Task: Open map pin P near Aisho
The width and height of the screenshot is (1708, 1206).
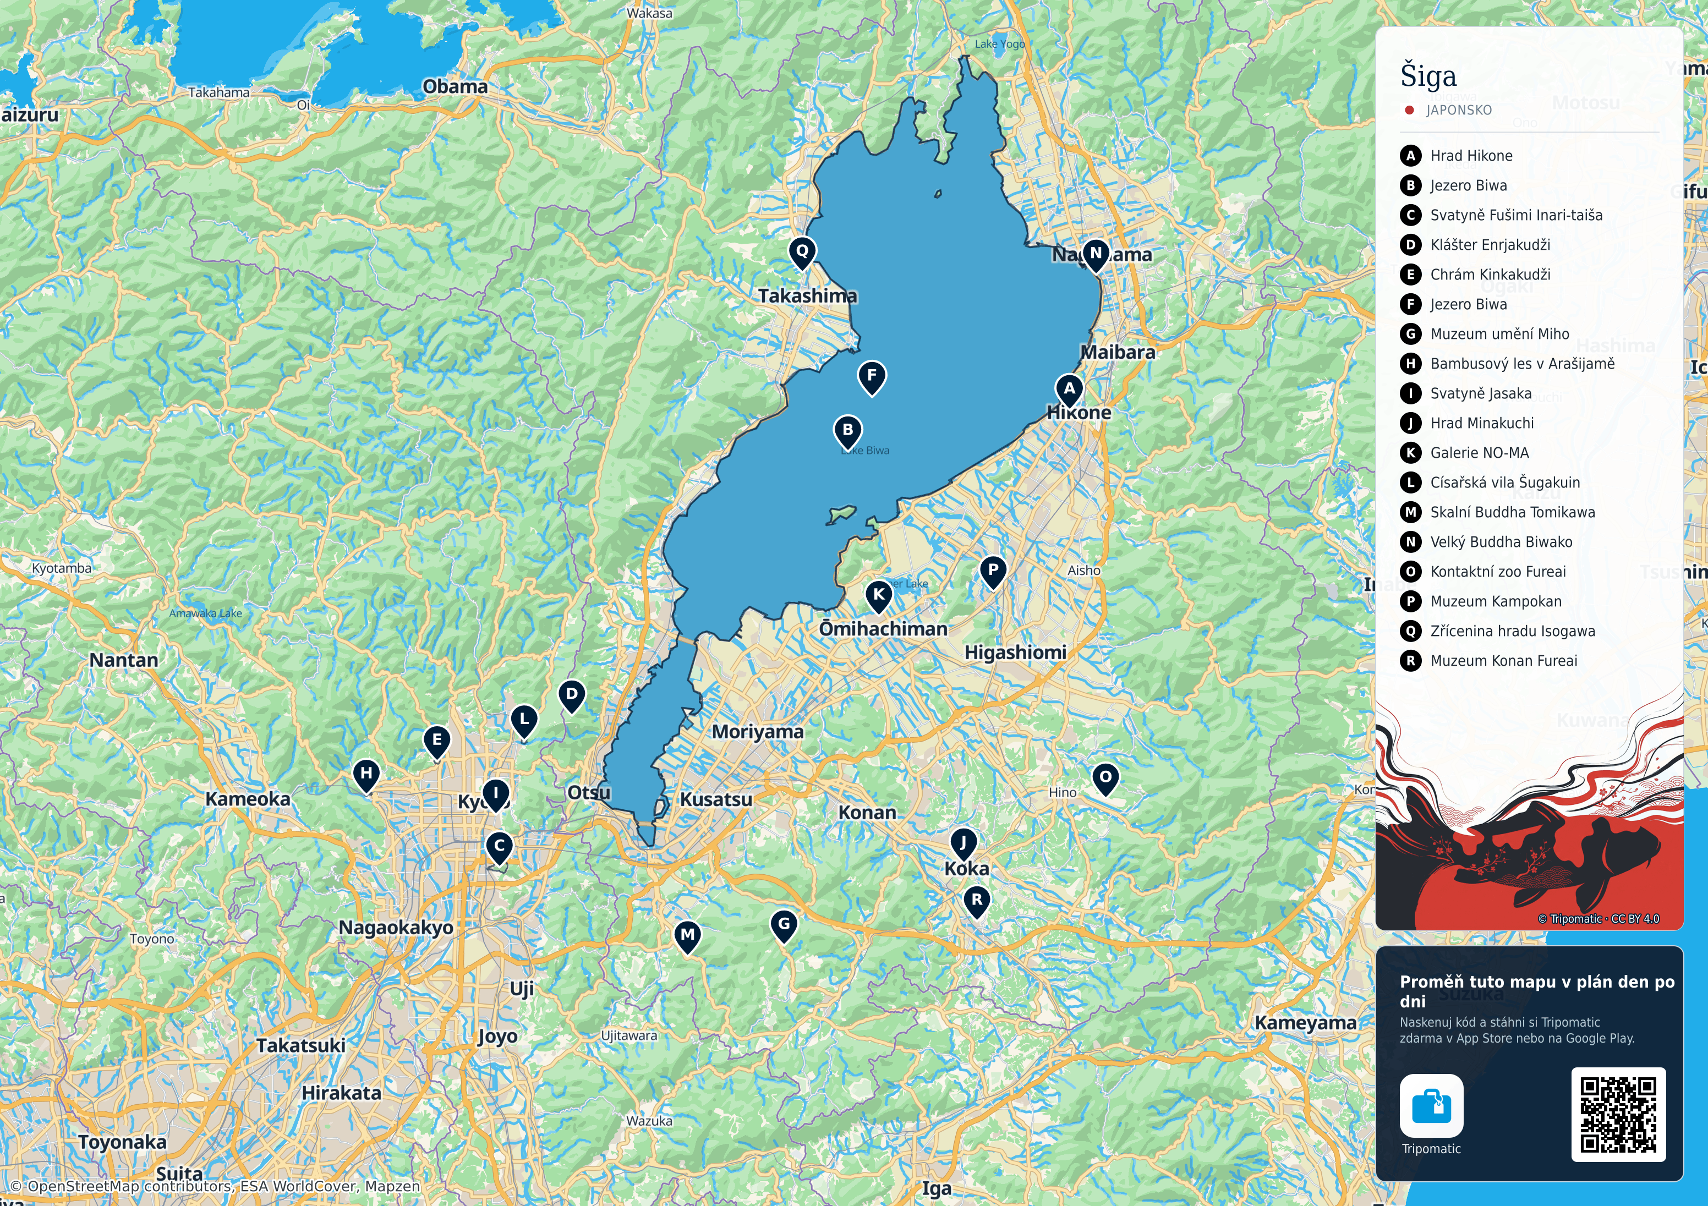Action: 993,573
